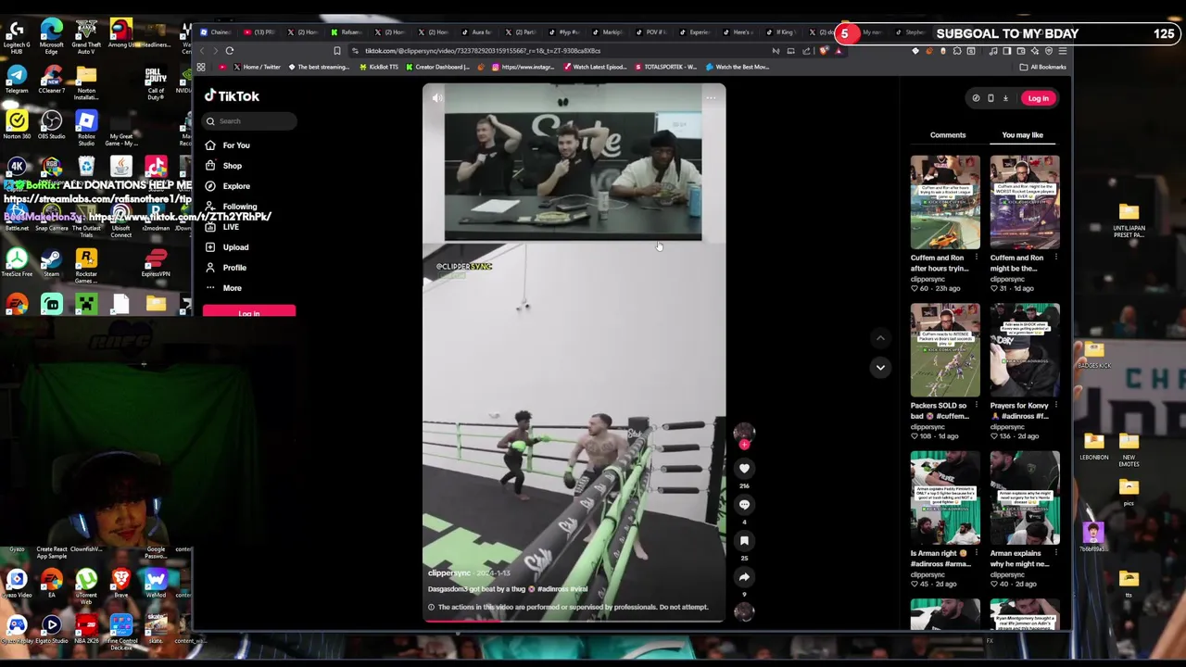1186x667 pixels.
Task: Open the All Bookmarks folder
Action: 1043,67
